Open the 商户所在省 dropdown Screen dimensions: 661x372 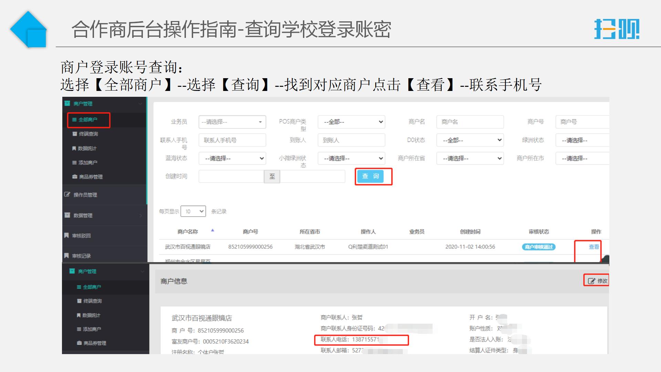tap(470, 158)
